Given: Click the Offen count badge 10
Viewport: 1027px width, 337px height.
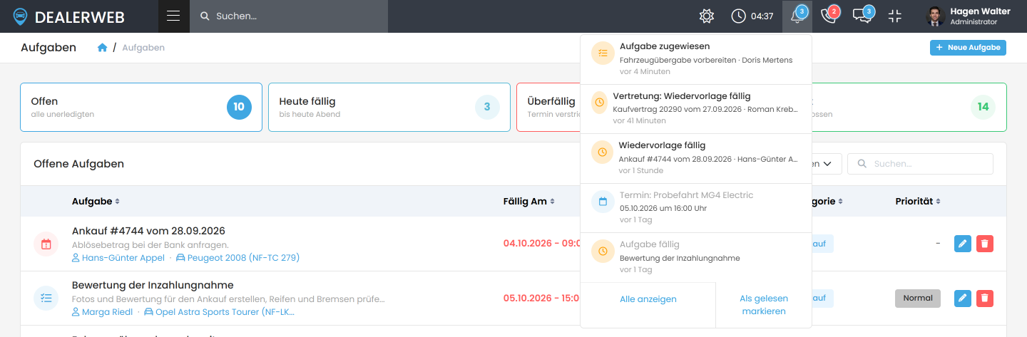Looking at the screenshot, I should (239, 107).
